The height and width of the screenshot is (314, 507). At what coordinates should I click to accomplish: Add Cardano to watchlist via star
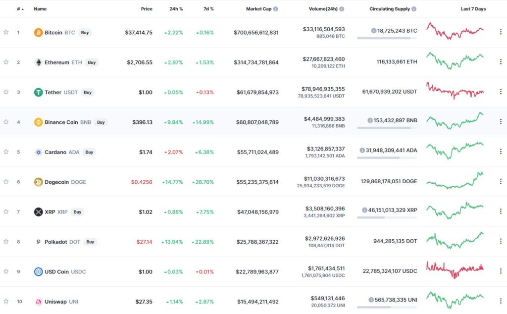point(6,152)
